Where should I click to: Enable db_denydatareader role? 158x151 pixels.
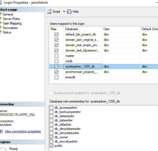(51, 129)
